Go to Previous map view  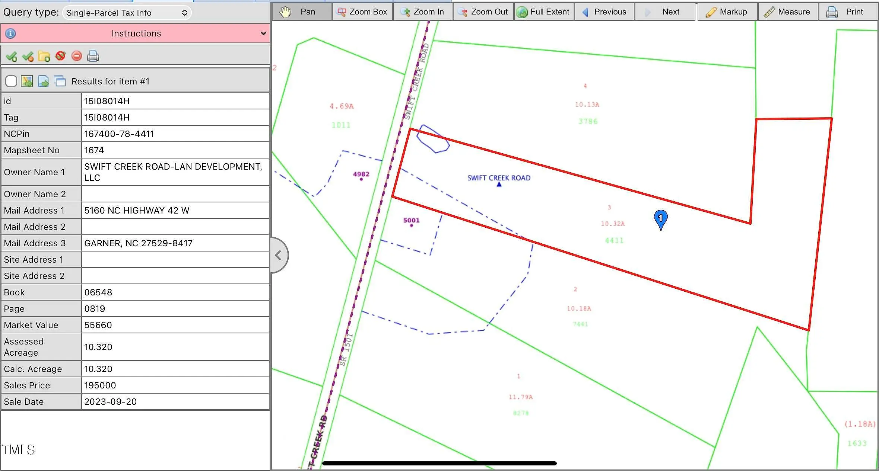pyautogui.click(x=604, y=12)
